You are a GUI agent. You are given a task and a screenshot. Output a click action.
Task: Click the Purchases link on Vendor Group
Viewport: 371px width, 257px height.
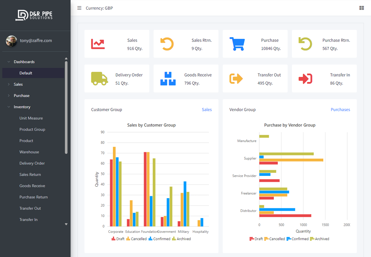[340, 110]
